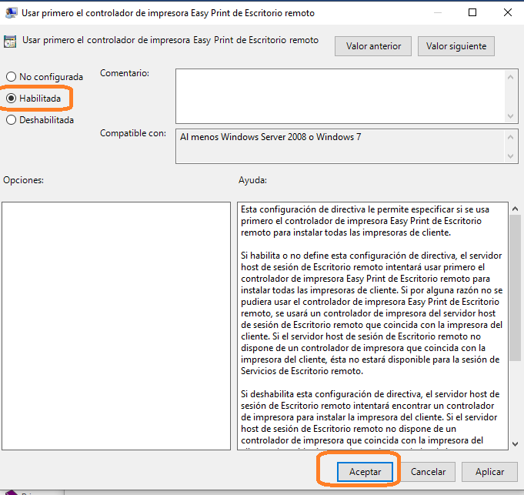Click the Aplicar button
Image resolution: width=524 pixels, height=495 pixels.
[489, 472]
